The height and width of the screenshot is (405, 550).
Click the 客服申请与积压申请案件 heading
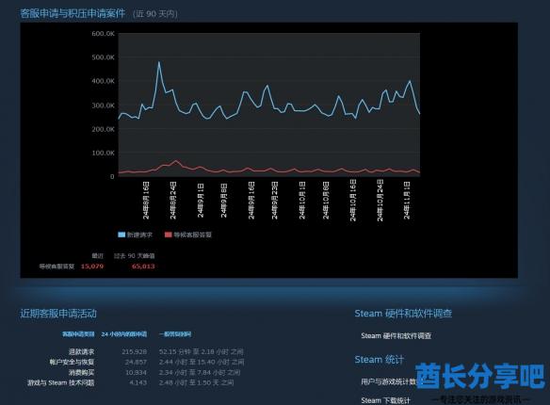(x=73, y=14)
